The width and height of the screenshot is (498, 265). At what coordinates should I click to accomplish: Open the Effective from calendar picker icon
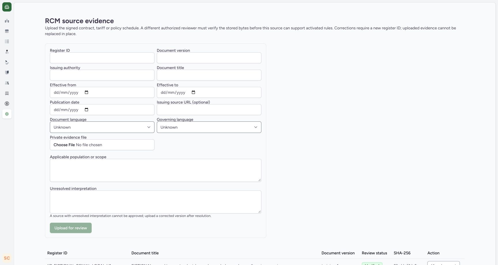coord(86,92)
